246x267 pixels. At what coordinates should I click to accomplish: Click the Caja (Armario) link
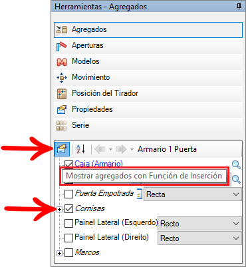98,164
